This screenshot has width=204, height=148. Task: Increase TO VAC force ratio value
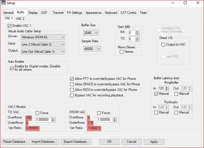point(53,118)
